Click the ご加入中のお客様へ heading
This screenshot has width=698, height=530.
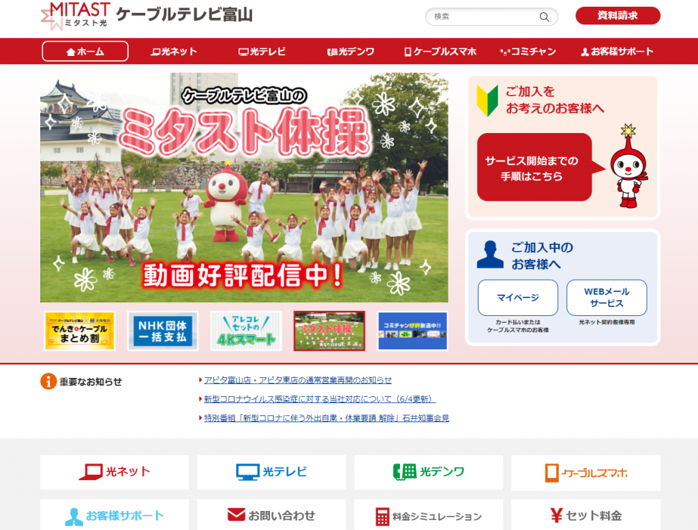point(542,256)
